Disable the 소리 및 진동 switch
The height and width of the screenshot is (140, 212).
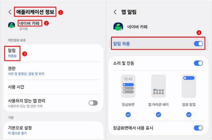tap(198, 63)
